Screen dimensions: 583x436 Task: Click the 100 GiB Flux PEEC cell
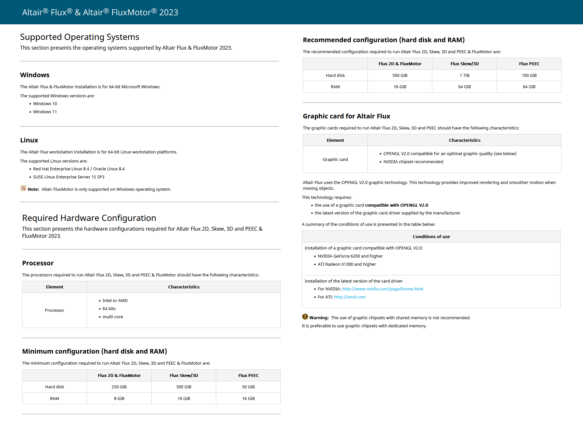(x=529, y=76)
